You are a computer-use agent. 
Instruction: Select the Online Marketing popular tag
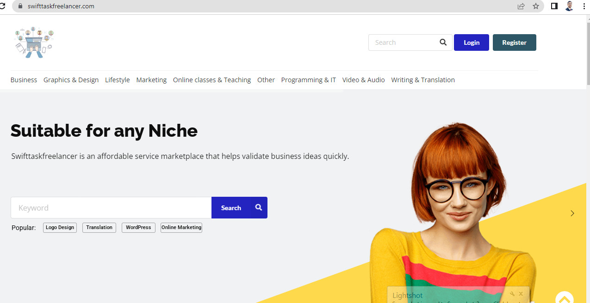tap(181, 228)
